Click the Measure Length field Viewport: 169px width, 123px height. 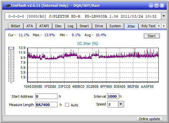coord(46,105)
